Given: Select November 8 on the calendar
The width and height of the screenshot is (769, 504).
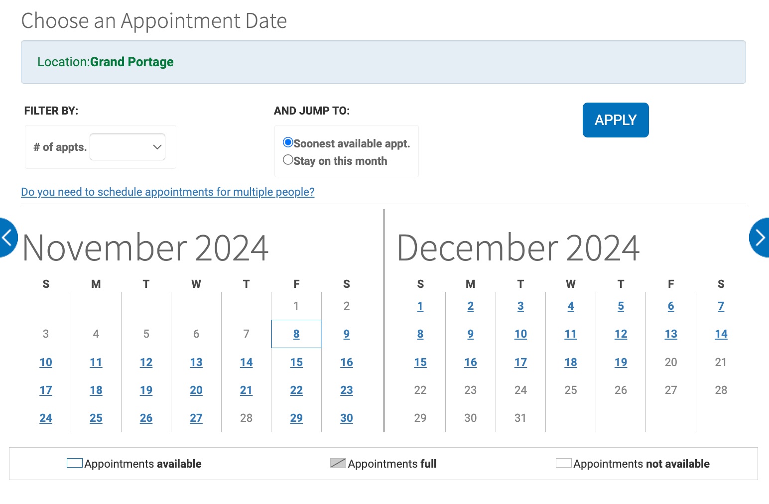Looking at the screenshot, I should click(296, 334).
